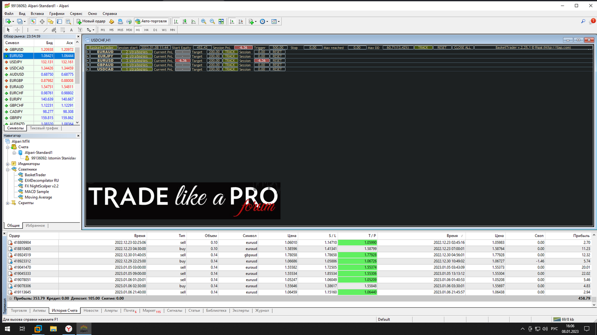Click TRACK in the EURAUD row

(x=230, y=52)
